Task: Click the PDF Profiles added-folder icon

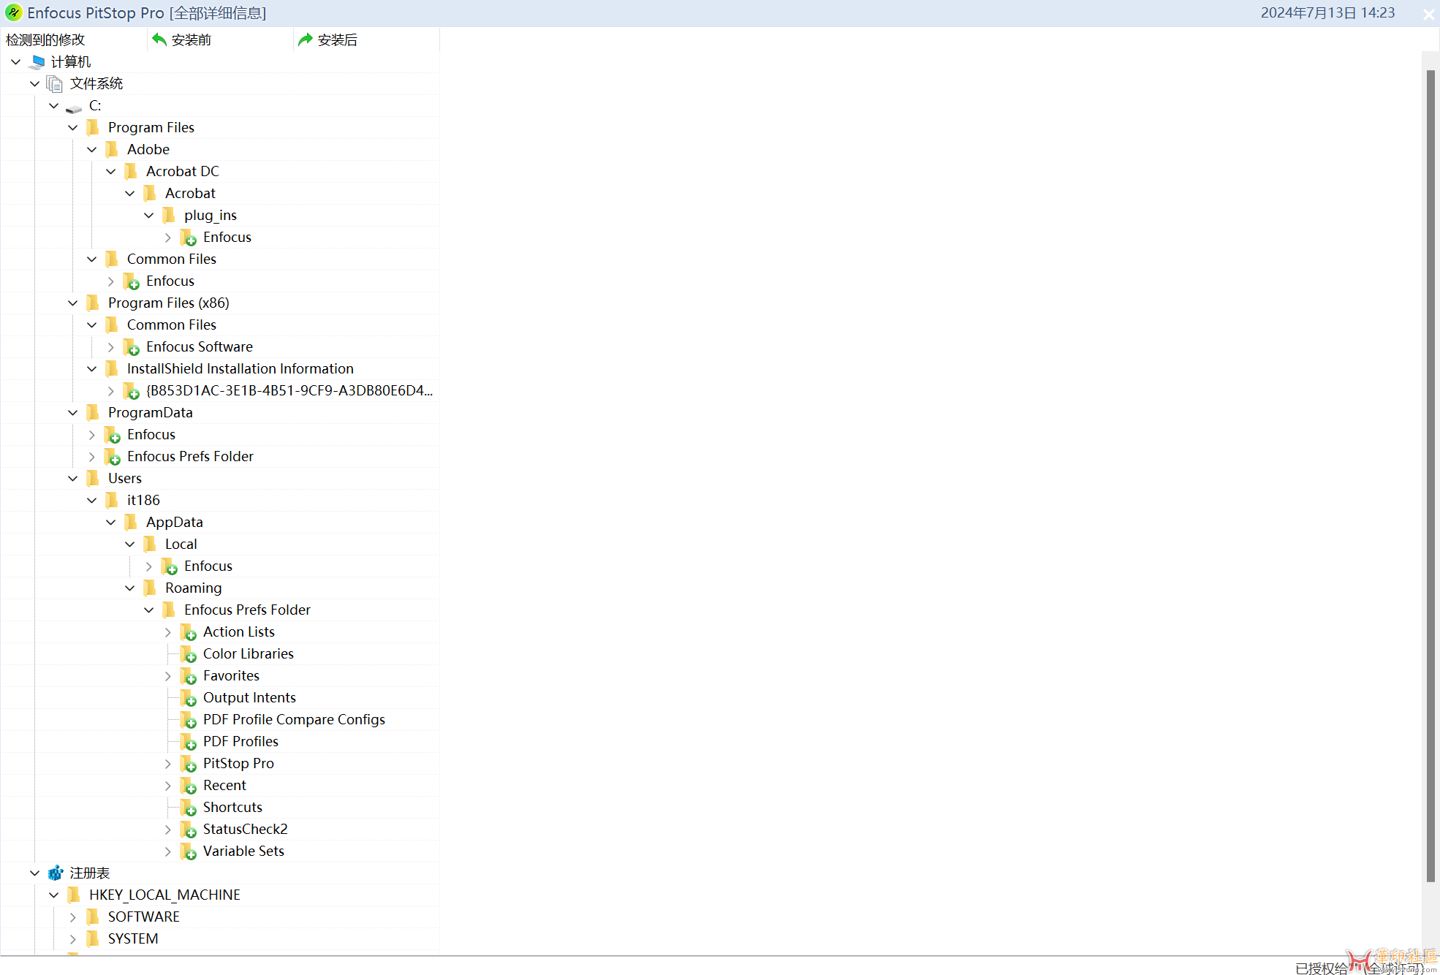Action: tap(189, 742)
